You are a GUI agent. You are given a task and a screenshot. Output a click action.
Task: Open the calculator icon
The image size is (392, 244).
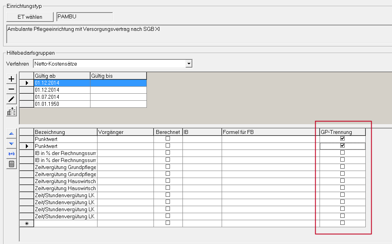(x=11, y=164)
